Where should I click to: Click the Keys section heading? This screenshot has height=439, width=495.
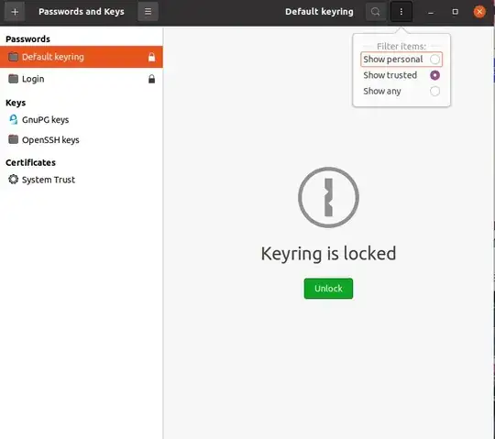point(16,103)
